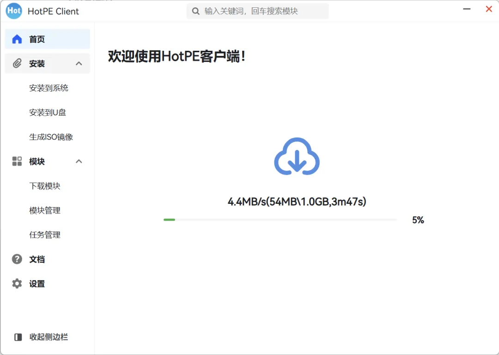Click the 安装 section label

tap(37, 64)
